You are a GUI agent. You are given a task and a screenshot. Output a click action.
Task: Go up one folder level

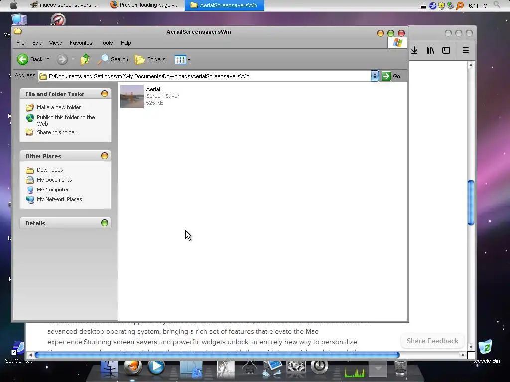click(x=85, y=59)
